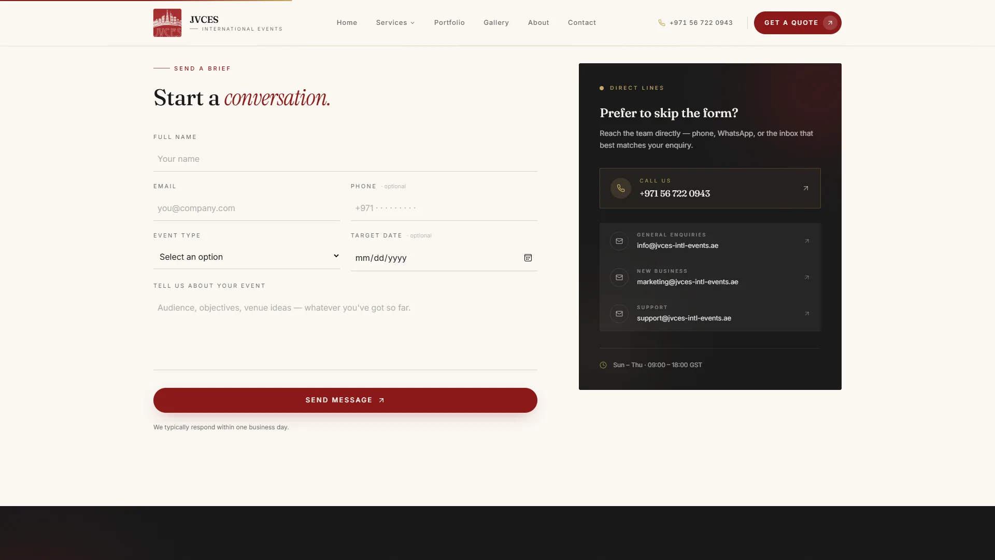Click the 'Start a conversation.' heading
The image size is (995, 560).
[241, 98]
